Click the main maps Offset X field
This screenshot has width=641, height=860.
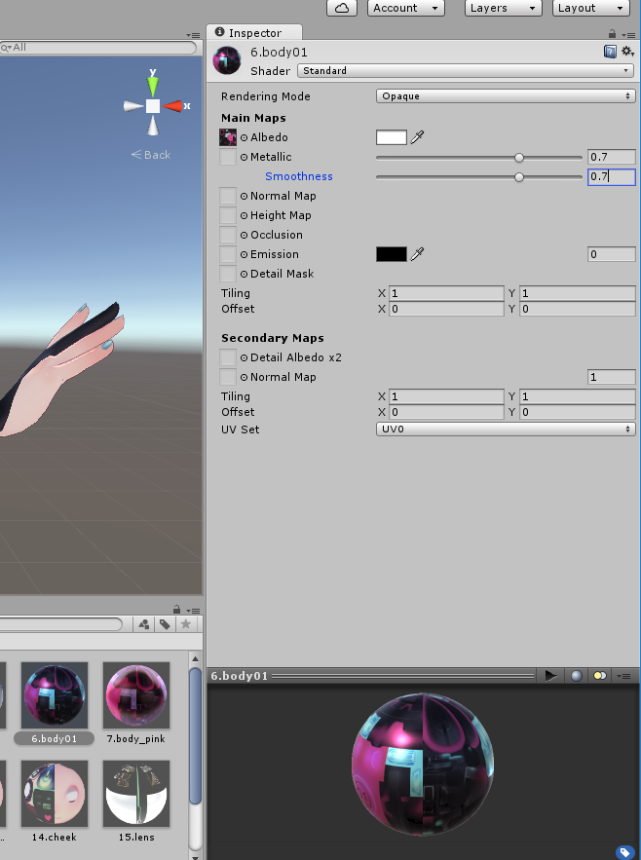(x=446, y=309)
